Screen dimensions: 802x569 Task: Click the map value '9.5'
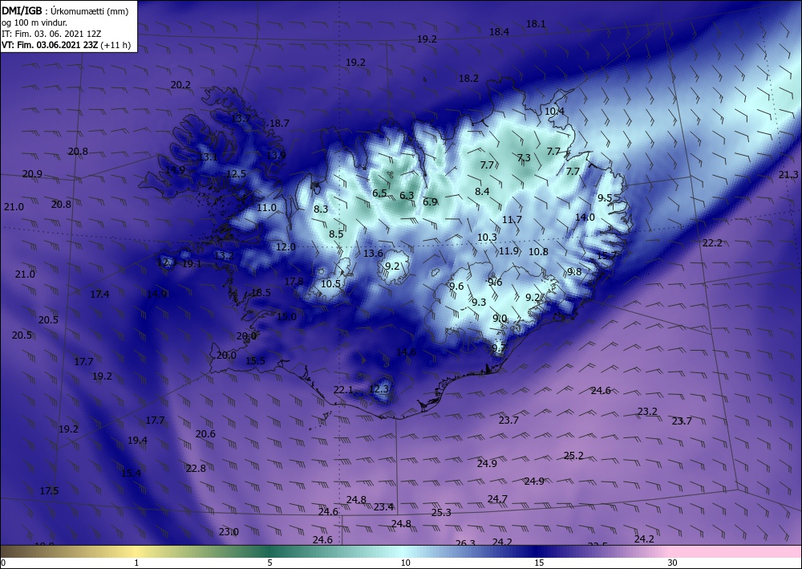(605, 198)
